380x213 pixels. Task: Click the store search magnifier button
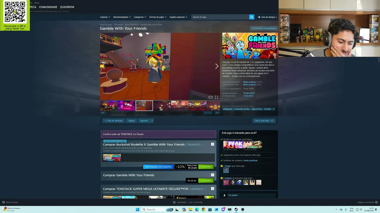point(252,17)
